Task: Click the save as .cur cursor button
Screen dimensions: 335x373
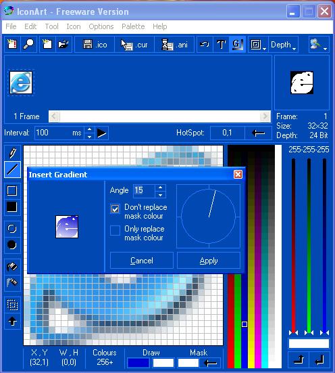Action: click(x=134, y=44)
